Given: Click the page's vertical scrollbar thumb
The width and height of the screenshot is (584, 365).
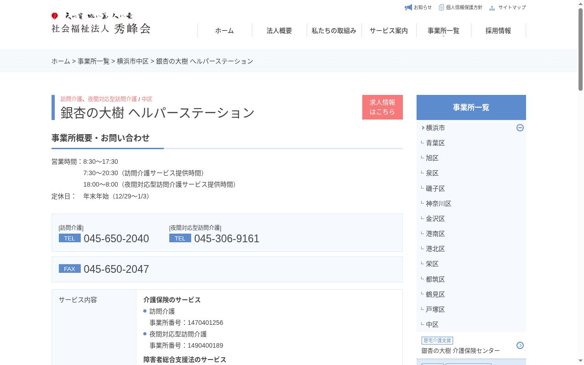Looking at the screenshot, I should tap(580, 48).
